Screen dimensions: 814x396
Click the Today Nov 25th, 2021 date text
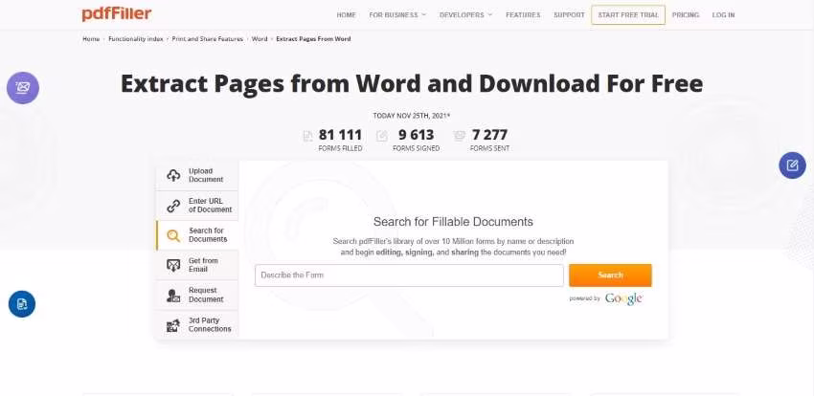(411, 116)
